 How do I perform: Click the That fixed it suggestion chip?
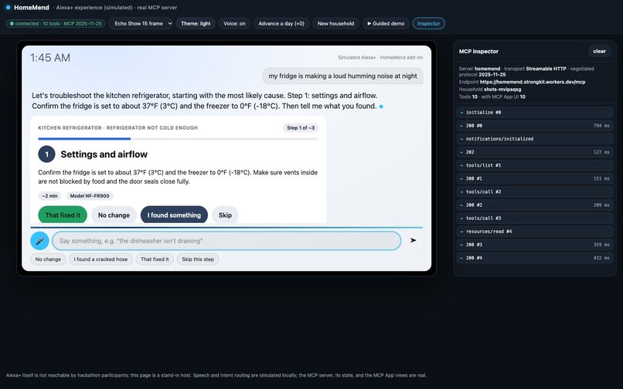155,259
